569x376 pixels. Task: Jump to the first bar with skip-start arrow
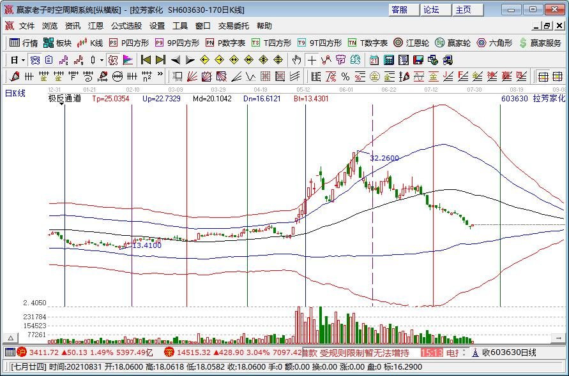[146, 60]
